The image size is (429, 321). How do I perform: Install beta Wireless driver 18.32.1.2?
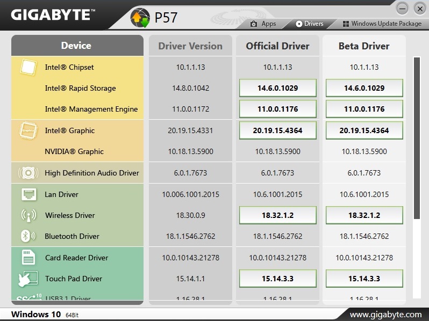[364, 215]
